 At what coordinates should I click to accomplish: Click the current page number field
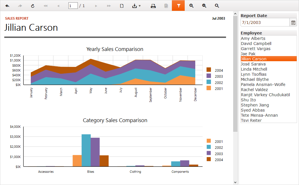click(73, 6)
